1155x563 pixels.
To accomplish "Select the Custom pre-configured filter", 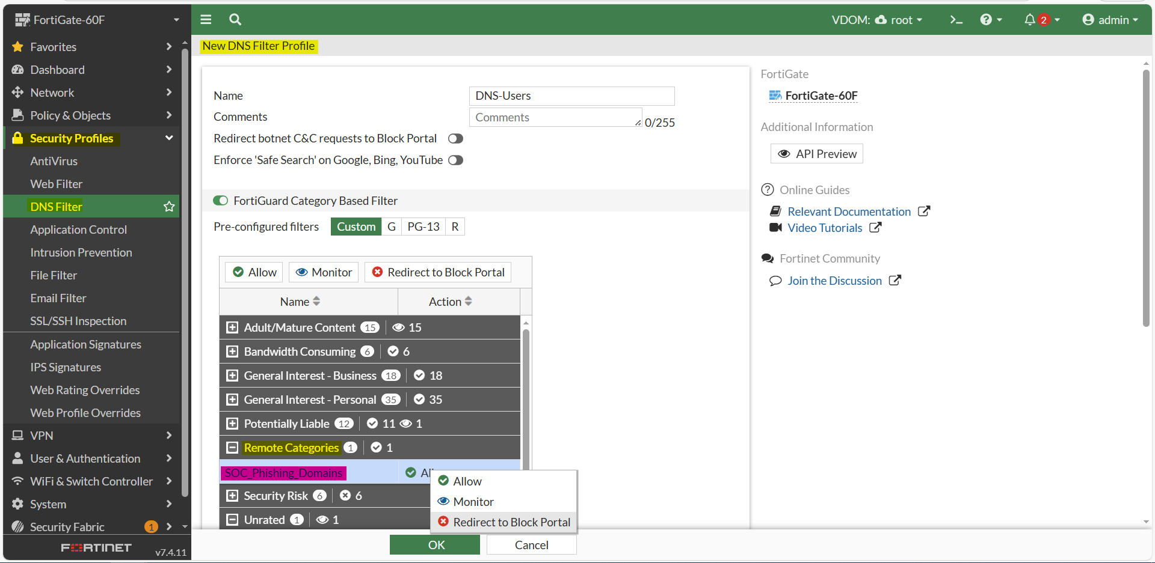I will pos(356,227).
